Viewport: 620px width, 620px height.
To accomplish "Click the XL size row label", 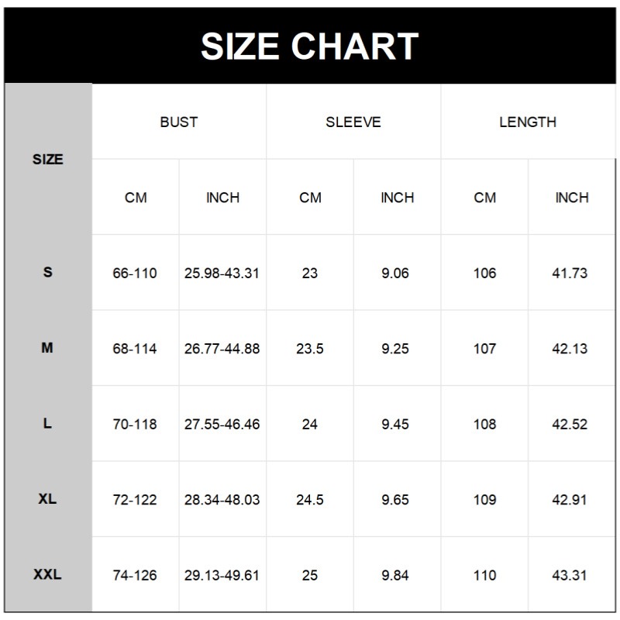I will click(48, 499).
